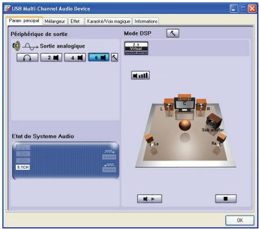Choose 2-speaker output configuration
This screenshot has height=229, width=259.
pyautogui.click(x=51, y=57)
